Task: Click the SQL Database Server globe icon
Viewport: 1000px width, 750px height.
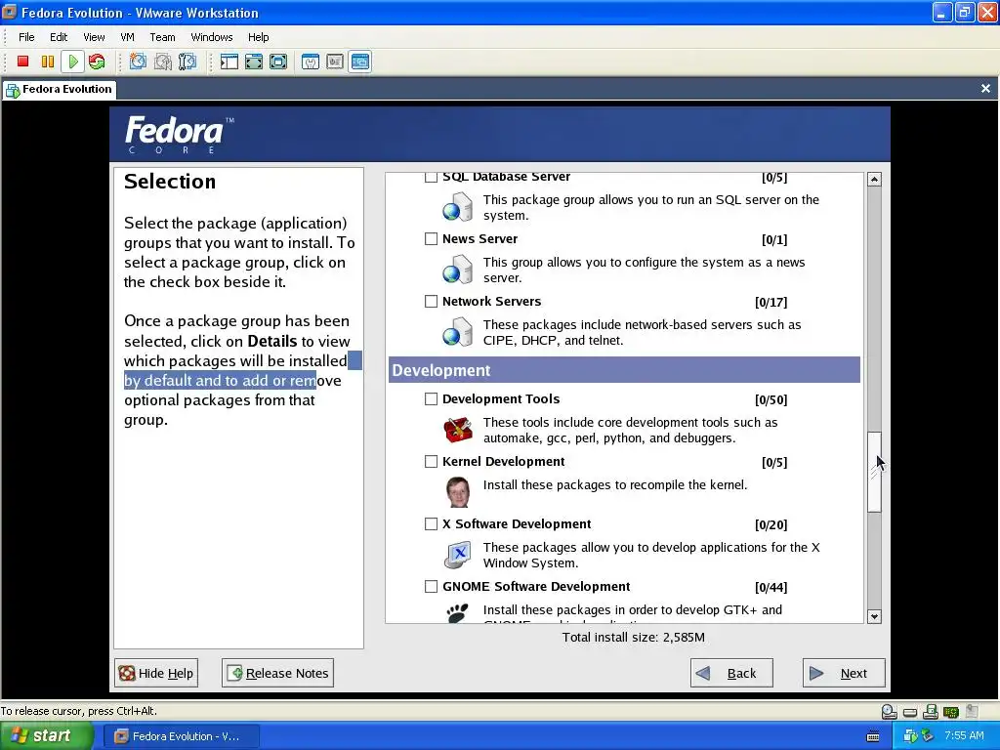Action: click(x=458, y=207)
